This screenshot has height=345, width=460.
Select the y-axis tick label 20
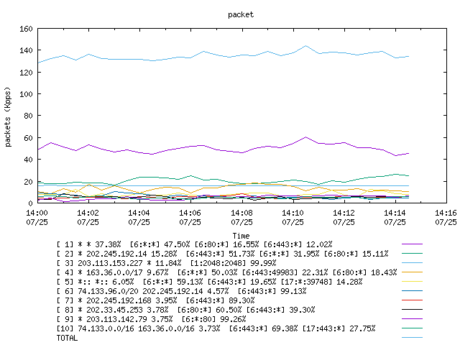pyautogui.click(x=28, y=181)
